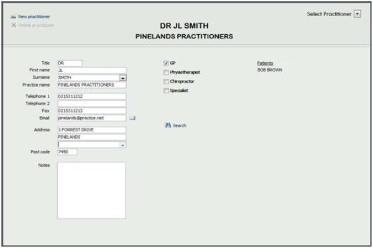Viewport: 373px width, 248px height.
Task: Uncheck the GP checkbox
Action: [166, 63]
